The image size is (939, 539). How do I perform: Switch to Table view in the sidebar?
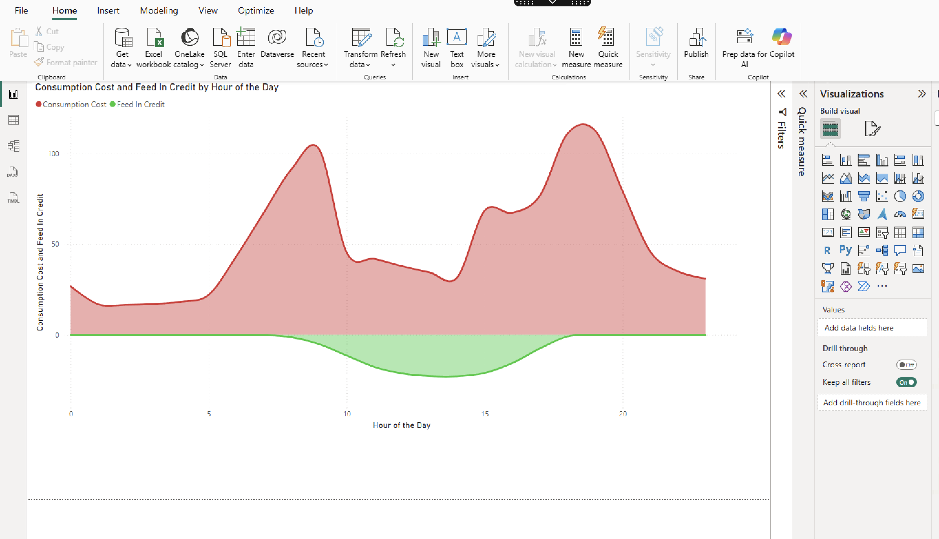click(x=13, y=119)
